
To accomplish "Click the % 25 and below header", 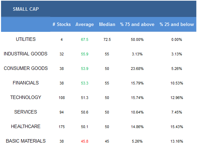I will (x=177, y=24).
